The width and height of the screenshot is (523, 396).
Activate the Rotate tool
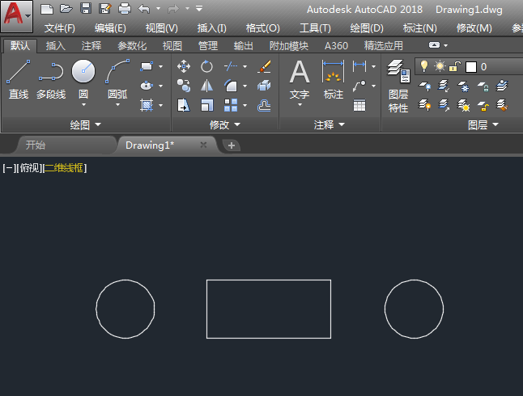(x=206, y=66)
